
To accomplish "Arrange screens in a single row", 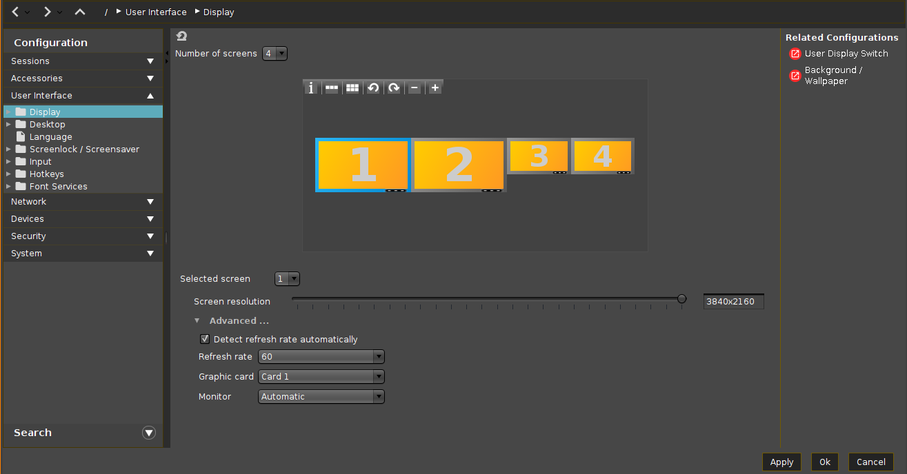I will [332, 88].
